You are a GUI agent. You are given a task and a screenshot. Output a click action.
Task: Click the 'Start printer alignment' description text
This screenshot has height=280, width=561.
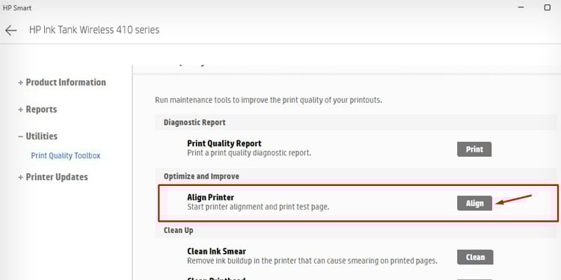[258, 207]
